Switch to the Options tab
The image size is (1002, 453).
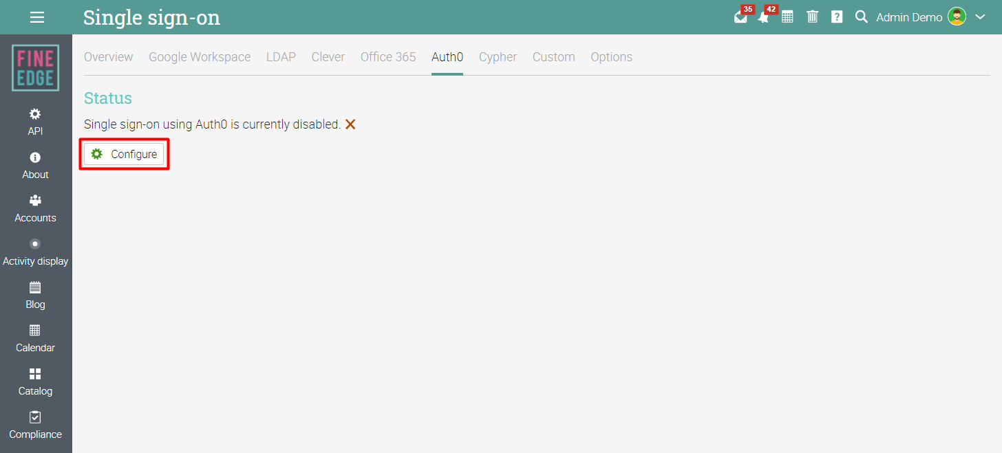point(611,57)
